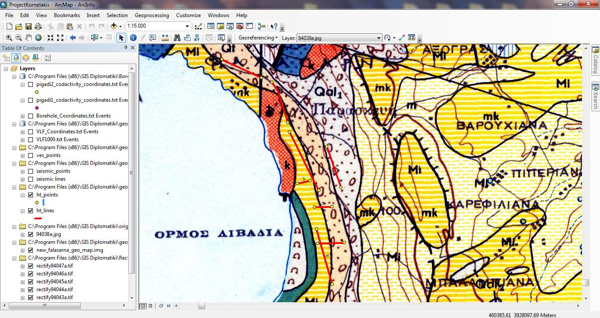This screenshot has width=600, height=318.
Task: Click the Fixed Zoom In icon
Action: pos(51,38)
